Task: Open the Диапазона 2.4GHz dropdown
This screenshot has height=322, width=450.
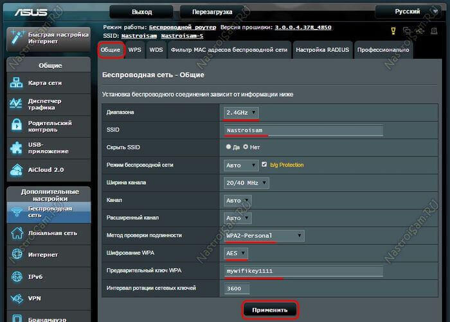Action: [242, 113]
